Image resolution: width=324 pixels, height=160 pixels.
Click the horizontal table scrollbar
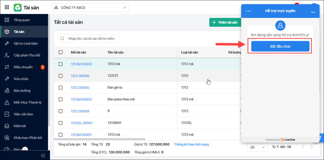[100, 139]
